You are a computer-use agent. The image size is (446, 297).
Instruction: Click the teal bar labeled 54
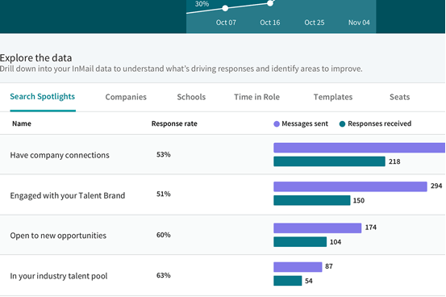288,281
